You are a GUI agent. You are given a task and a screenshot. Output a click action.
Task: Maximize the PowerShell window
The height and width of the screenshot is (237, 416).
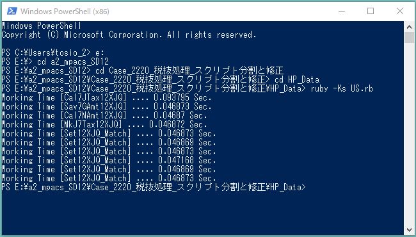pos(371,11)
